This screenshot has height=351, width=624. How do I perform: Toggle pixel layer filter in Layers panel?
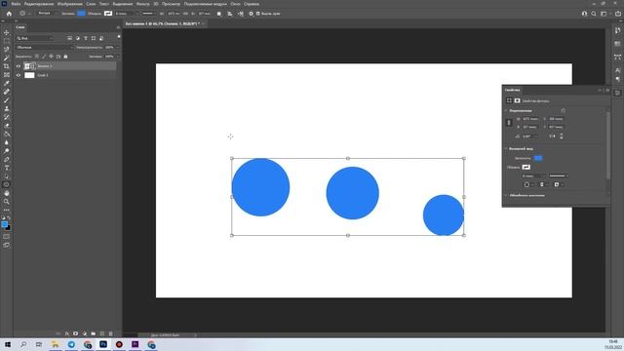69,38
